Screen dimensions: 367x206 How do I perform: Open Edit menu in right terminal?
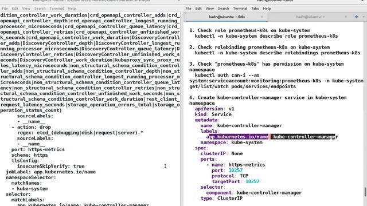click(198, 9)
